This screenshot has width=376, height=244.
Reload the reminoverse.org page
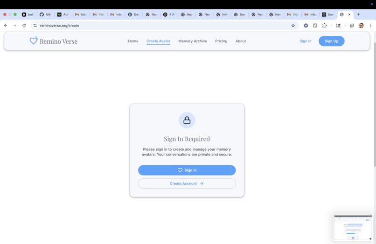tap(24, 26)
